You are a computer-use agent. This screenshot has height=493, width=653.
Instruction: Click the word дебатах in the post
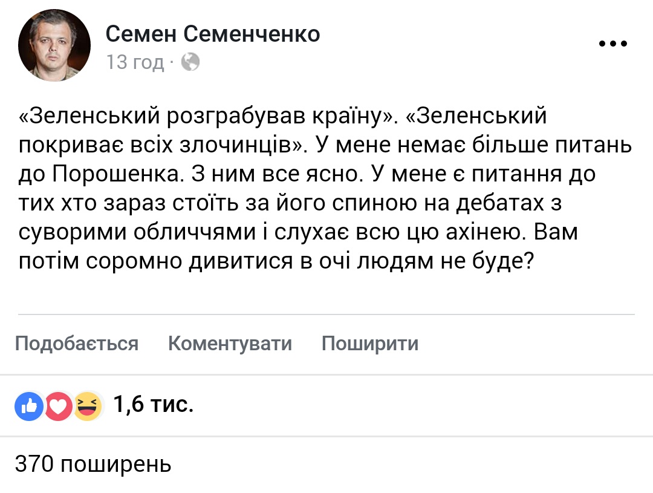pyautogui.click(x=500, y=203)
